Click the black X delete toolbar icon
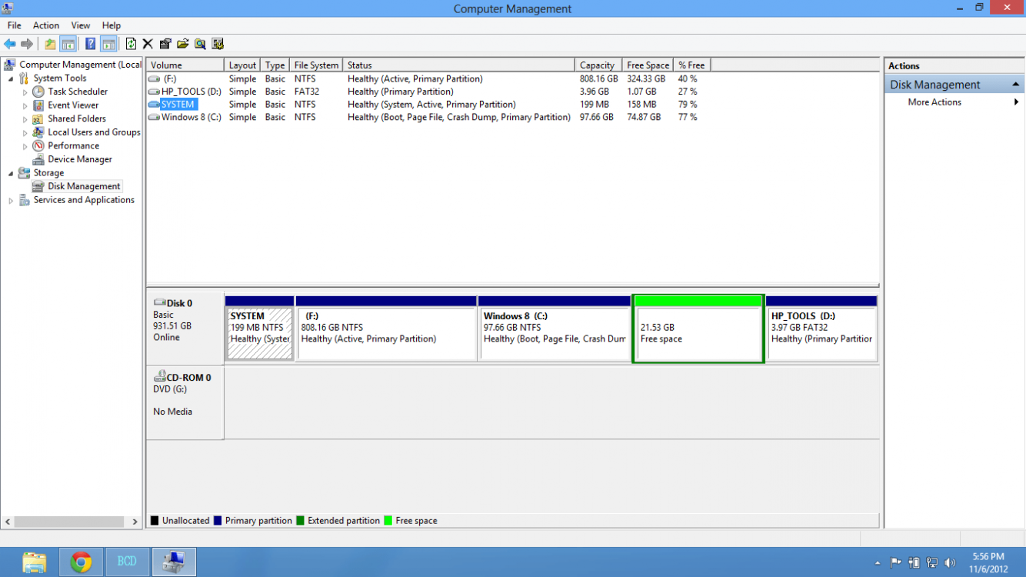1026x577 pixels. pyautogui.click(x=148, y=44)
